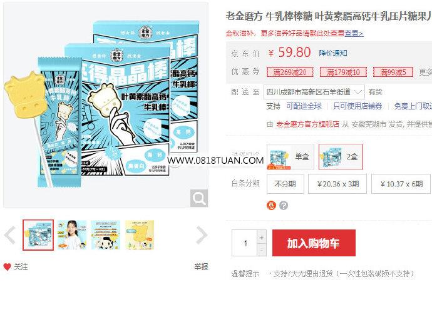Screen dimensions: 432x322
Task: Click the quantity input field
Action: click(x=245, y=243)
